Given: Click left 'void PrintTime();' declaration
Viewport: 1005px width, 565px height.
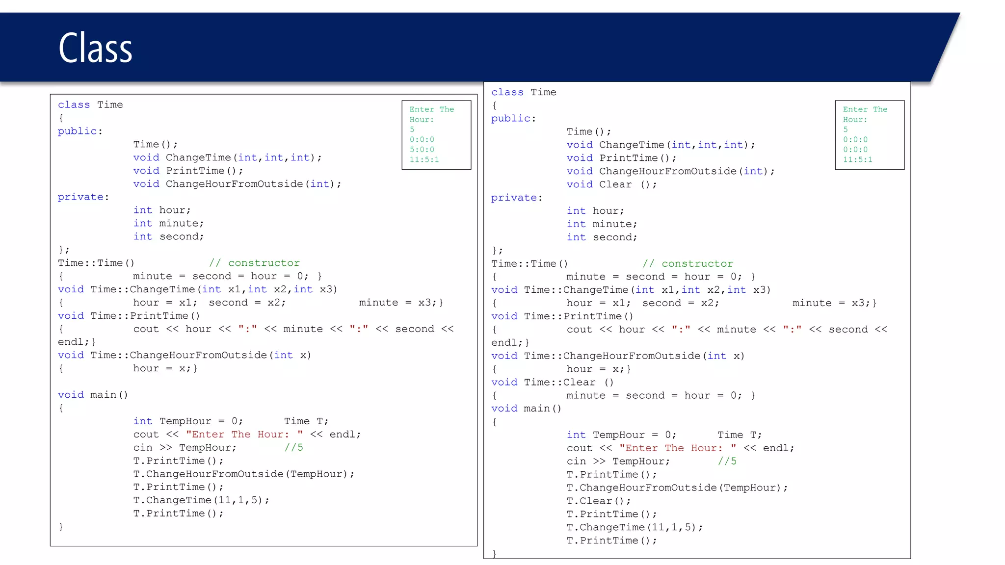Looking at the screenshot, I should (188, 171).
